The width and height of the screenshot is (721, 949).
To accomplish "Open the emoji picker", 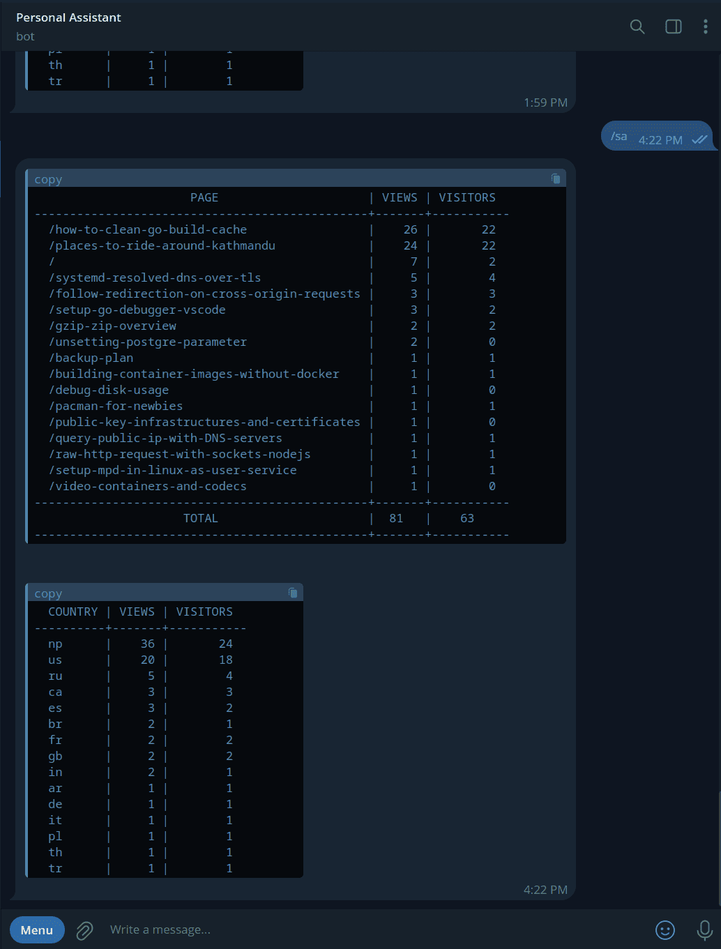I will click(665, 929).
